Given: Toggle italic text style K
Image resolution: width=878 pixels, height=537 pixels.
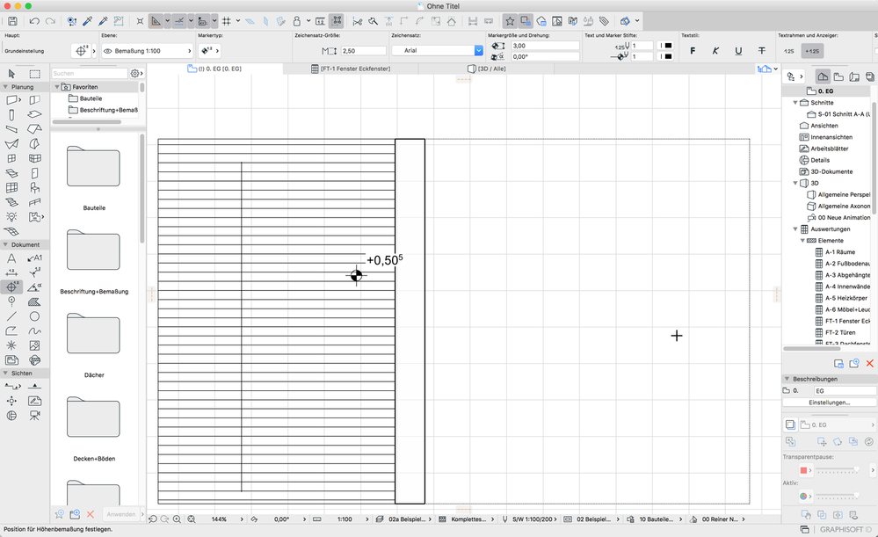Looking at the screenshot, I should point(715,51).
